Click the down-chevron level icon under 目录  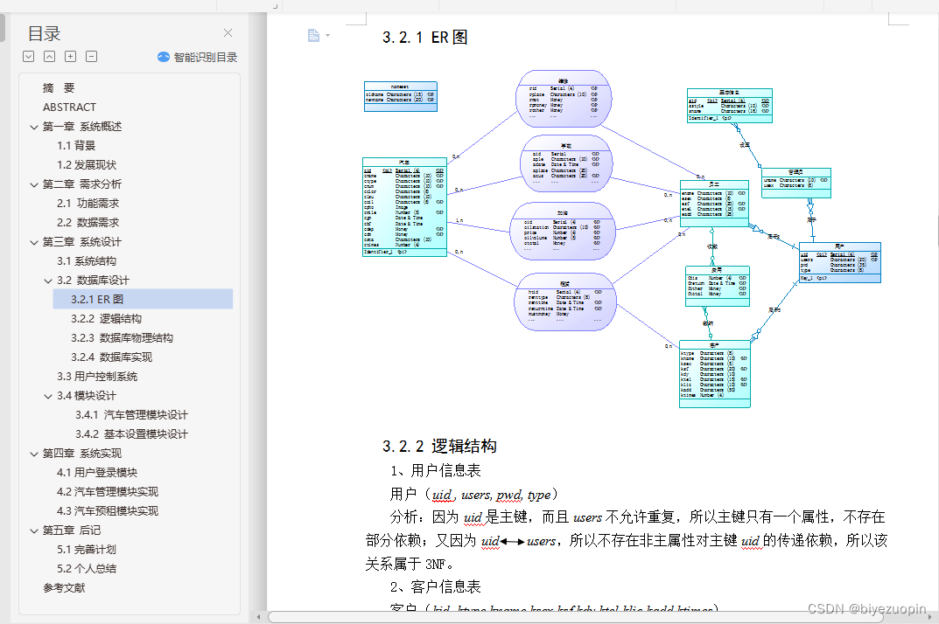[29, 57]
